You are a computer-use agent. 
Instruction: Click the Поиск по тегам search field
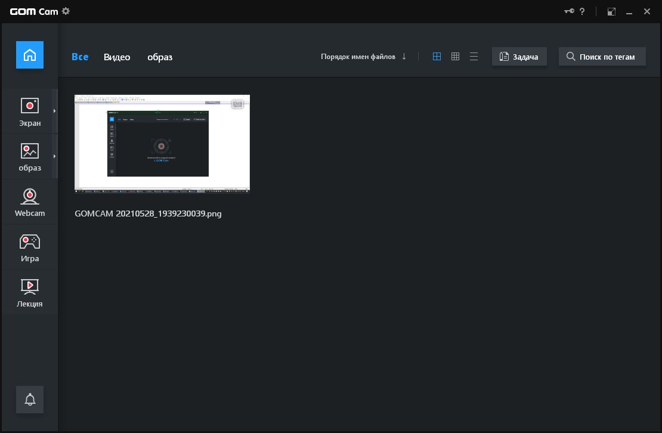point(602,57)
